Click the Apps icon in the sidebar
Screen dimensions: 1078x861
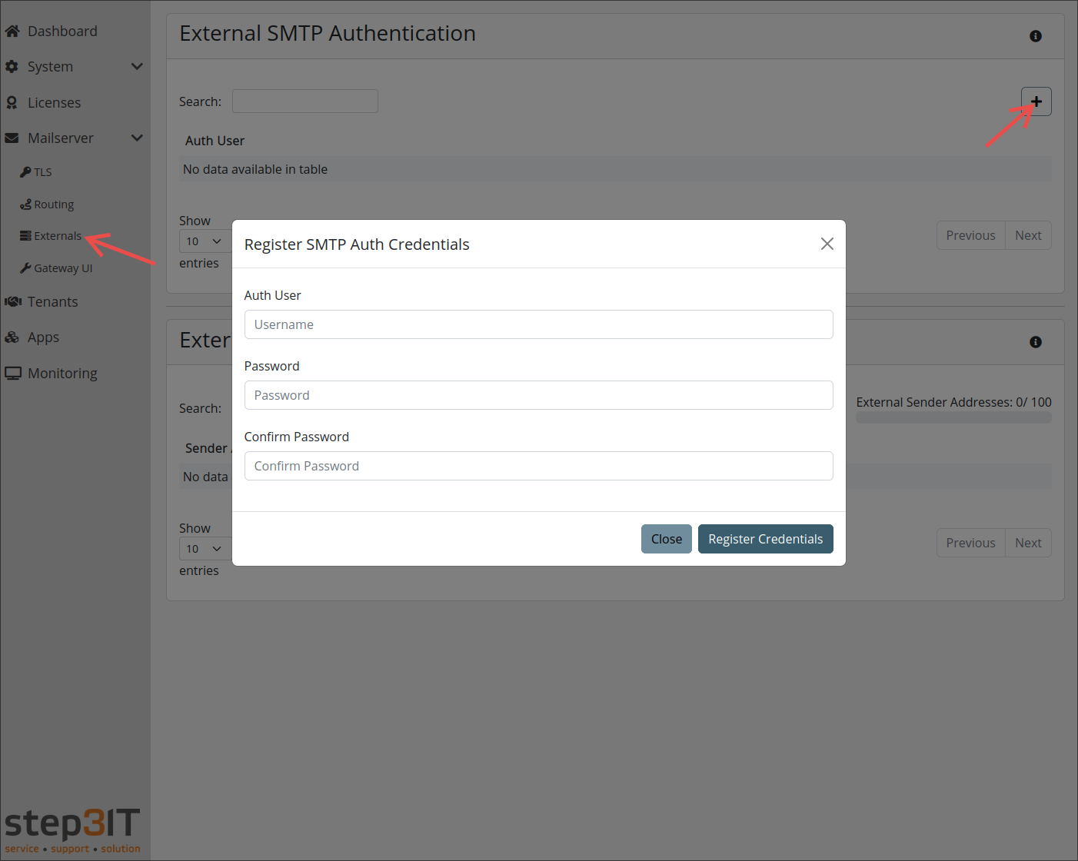click(12, 337)
